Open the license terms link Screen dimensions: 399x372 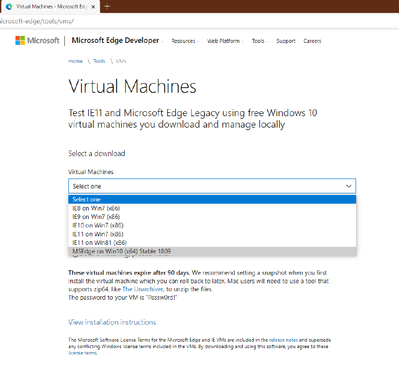(x=83, y=353)
